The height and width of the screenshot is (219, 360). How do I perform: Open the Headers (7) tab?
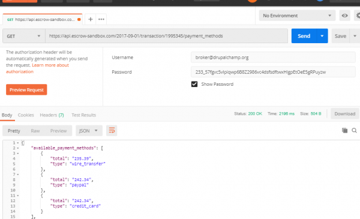52,115
